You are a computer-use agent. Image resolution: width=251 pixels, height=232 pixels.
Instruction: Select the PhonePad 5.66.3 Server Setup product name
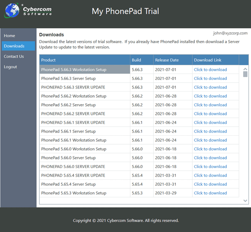click(x=68, y=79)
